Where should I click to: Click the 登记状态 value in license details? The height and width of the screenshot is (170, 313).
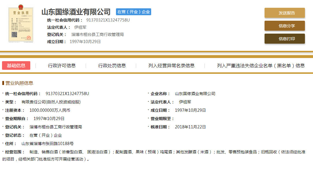46,135
